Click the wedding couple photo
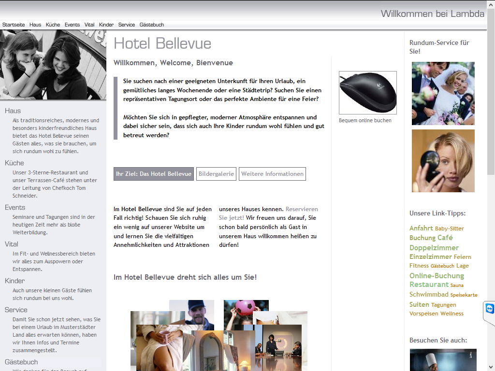The width and height of the screenshot is (495, 371). [x=443, y=93]
